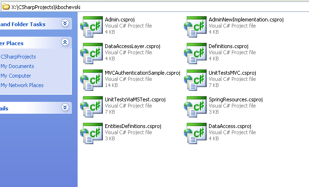Select the DataAccessLayer.csproj file icon
The image size is (309, 187).
tap(91, 53)
